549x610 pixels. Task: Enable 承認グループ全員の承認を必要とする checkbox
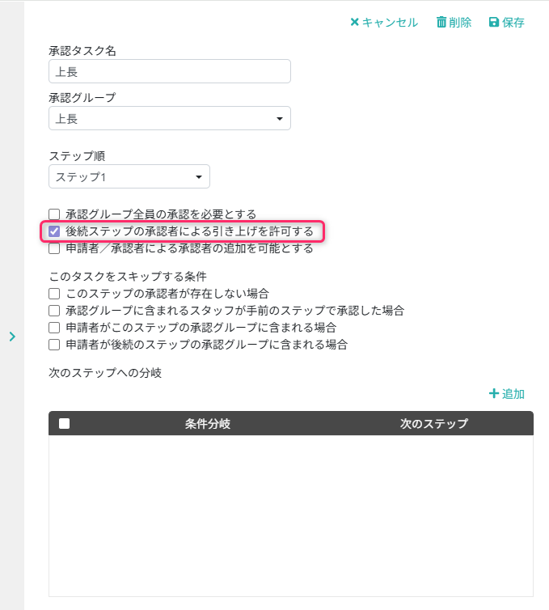point(54,214)
